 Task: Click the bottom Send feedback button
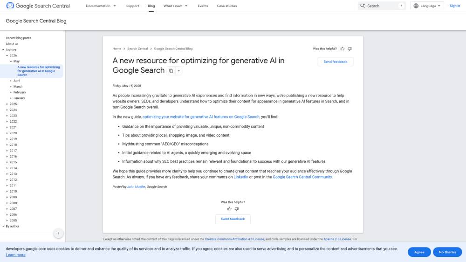click(233, 219)
